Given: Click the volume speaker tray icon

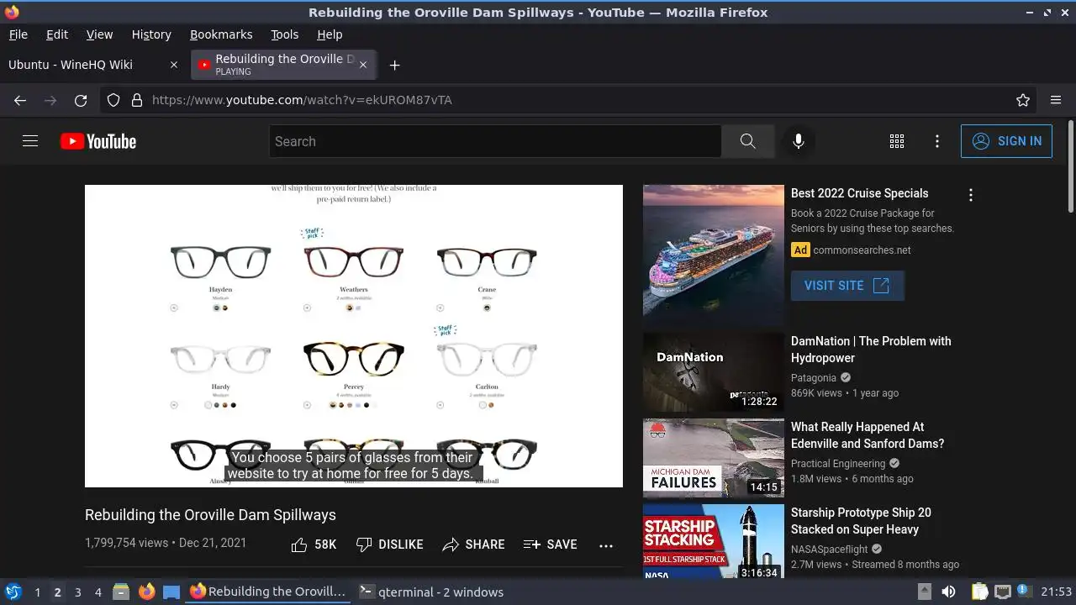Looking at the screenshot, I should 948,592.
